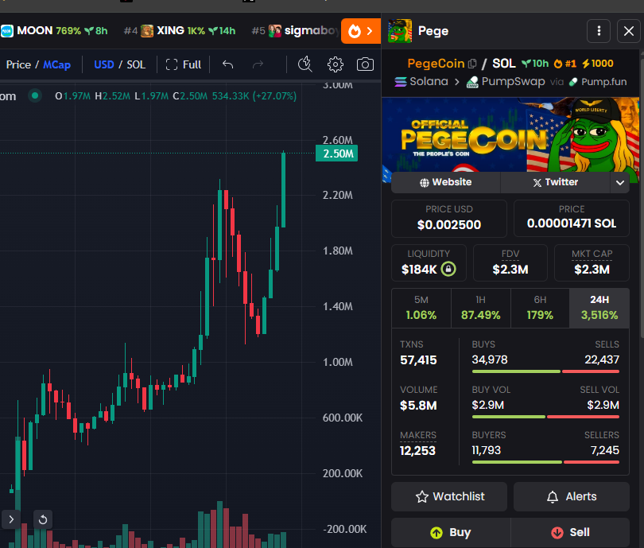This screenshot has width=644, height=548.
Task: Click the #1 trending rank badge
Action: click(565, 64)
